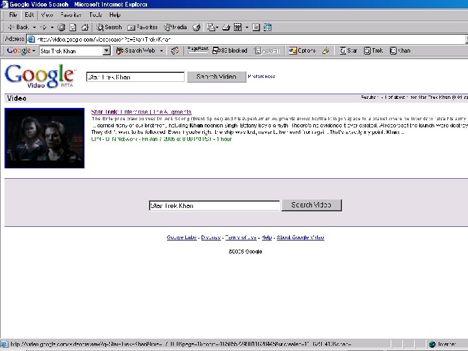
Task: Expand the Google Toolbar search box dropdown
Action: coord(107,51)
